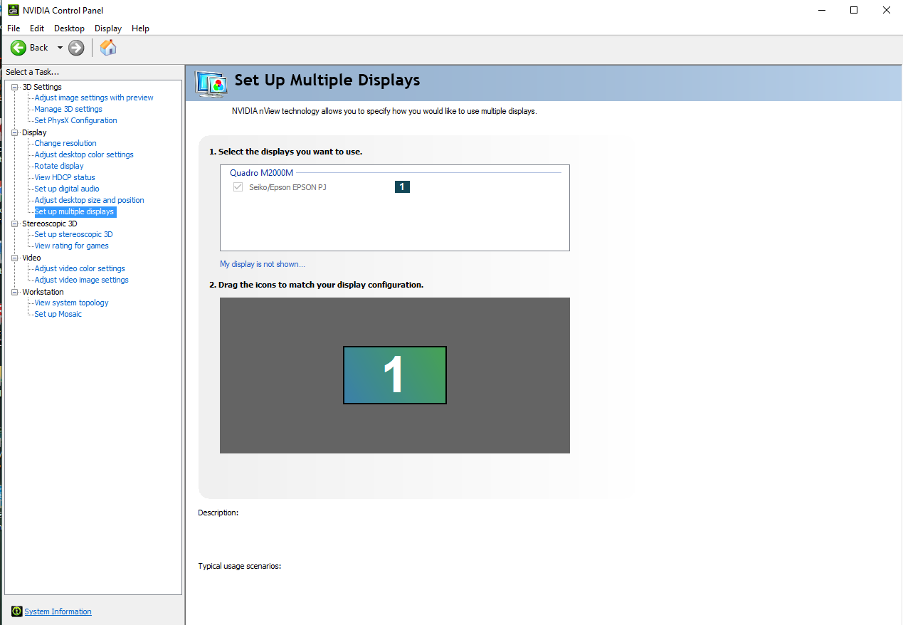This screenshot has height=625, width=903.
Task: Minimize the NVIDIA Control Panel window
Action: coord(822,10)
